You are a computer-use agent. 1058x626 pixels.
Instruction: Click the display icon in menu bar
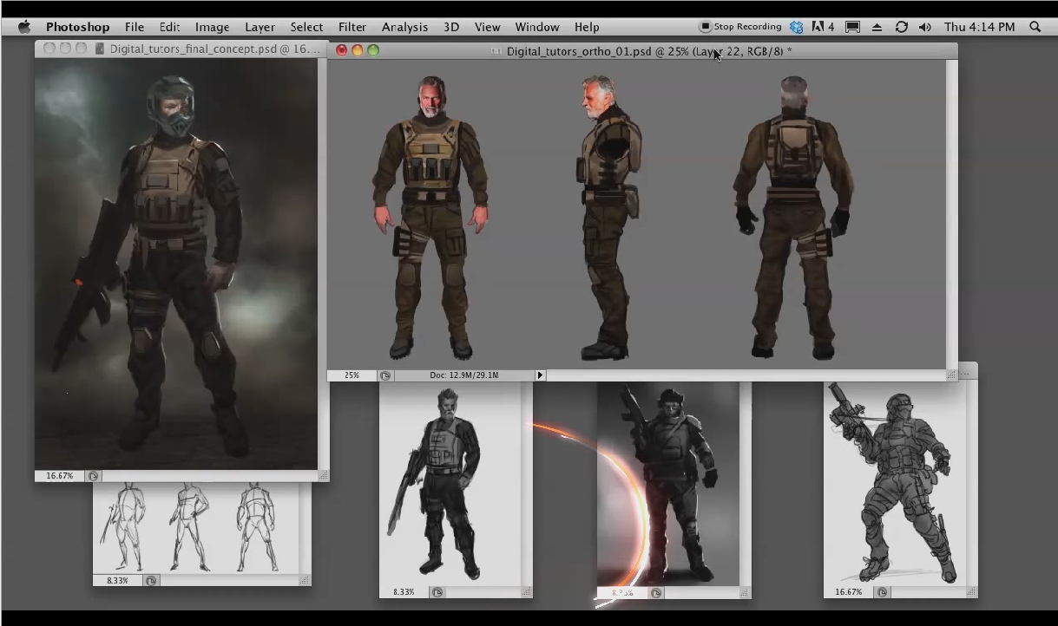tap(852, 27)
